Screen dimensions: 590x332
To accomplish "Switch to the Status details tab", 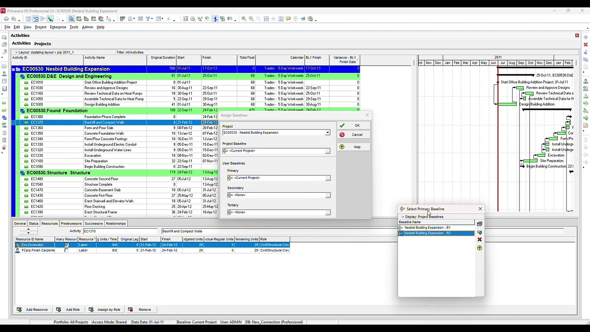I will click(34, 224).
